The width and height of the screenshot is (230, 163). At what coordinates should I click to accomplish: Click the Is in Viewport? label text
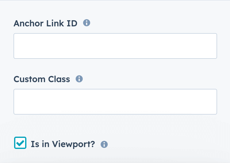pos(63,144)
